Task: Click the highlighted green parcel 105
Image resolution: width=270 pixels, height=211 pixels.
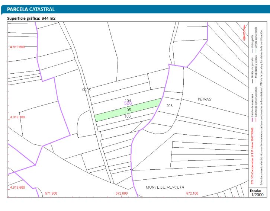Action: 128,110
